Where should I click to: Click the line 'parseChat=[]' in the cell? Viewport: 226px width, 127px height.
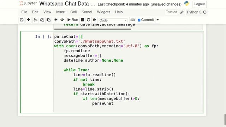tap(69, 37)
